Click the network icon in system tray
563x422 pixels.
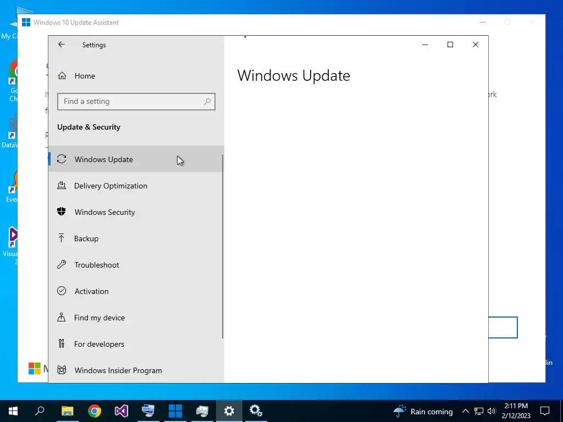[479, 411]
